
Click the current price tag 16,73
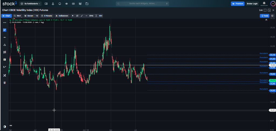tap(272, 80)
